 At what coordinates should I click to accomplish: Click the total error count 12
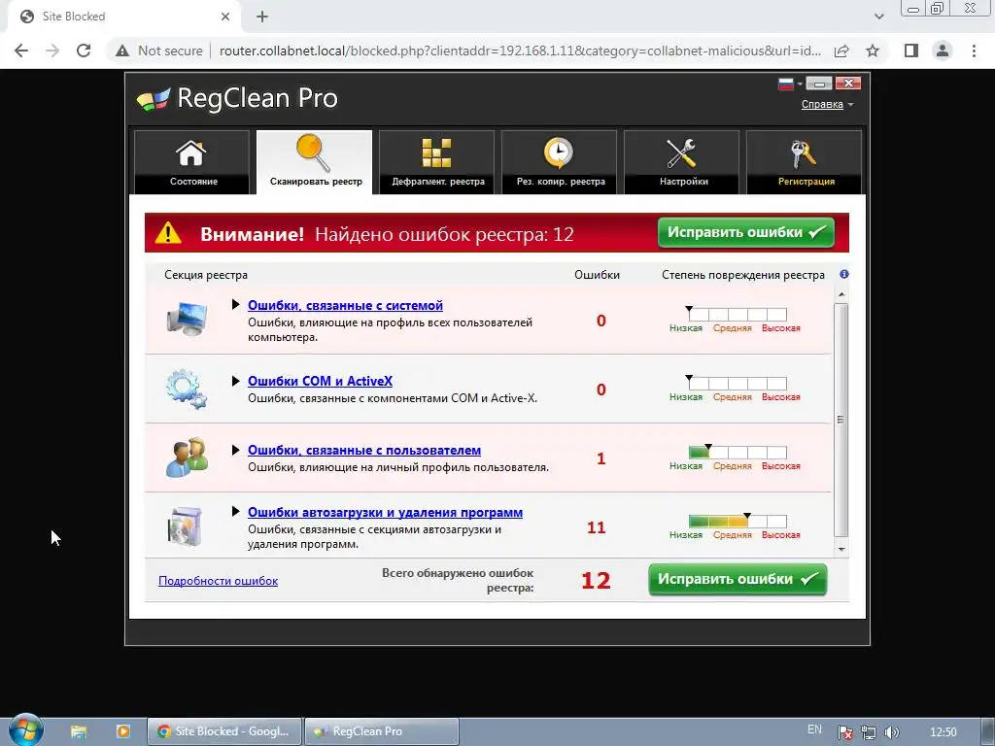(x=596, y=581)
